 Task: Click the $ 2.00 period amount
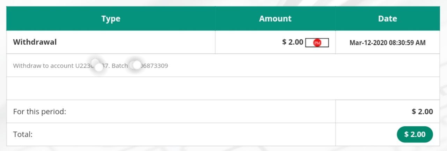422,112
